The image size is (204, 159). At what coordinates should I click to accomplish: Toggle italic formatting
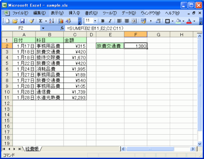click(x=110, y=21)
